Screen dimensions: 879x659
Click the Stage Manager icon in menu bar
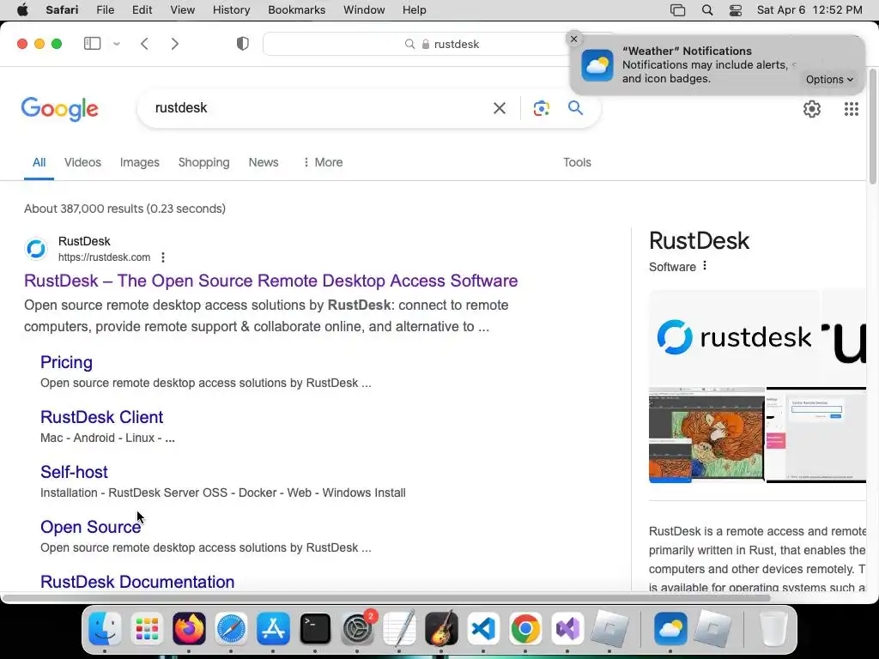(678, 10)
